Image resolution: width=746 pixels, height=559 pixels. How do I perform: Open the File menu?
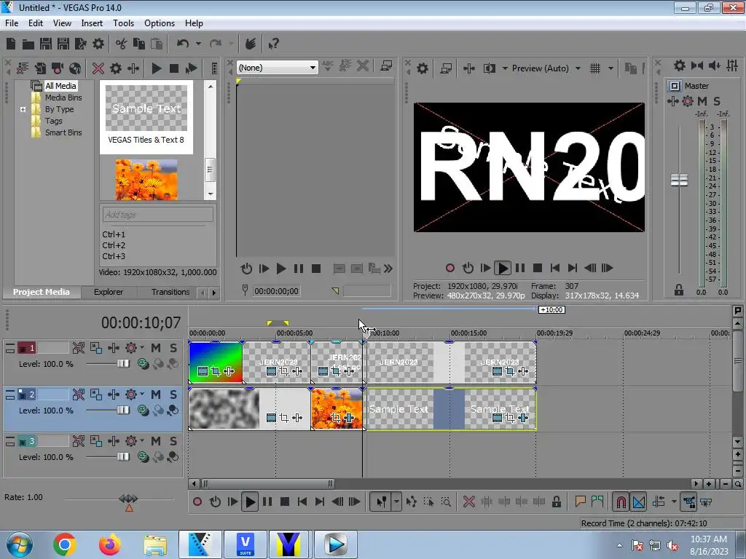tap(12, 23)
